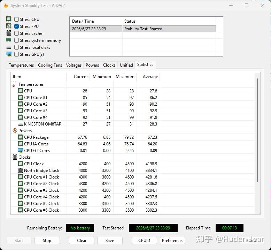
Task: Click the 2026/6/27 23:33:29 log date cell
Action: 96,29
